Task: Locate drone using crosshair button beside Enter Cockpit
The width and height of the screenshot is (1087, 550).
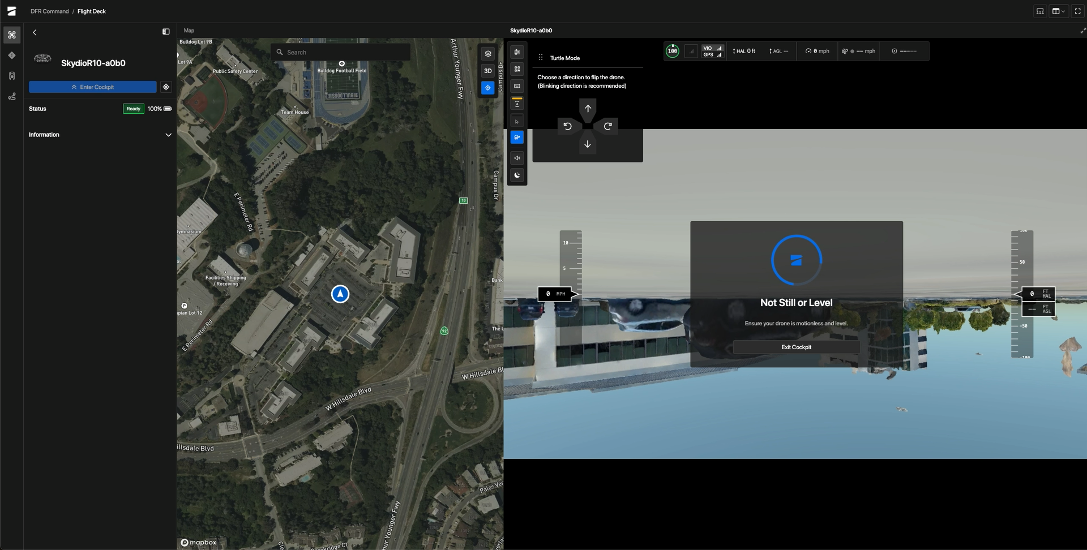Action: pyautogui.click(x=166, y=87)
